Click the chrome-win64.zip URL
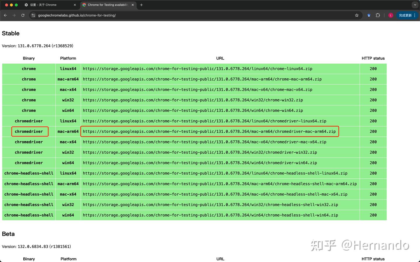The image size is (420, 262). point(193,111)
